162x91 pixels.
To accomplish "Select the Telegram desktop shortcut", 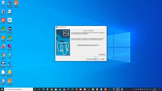I will [x=10, y=56].
